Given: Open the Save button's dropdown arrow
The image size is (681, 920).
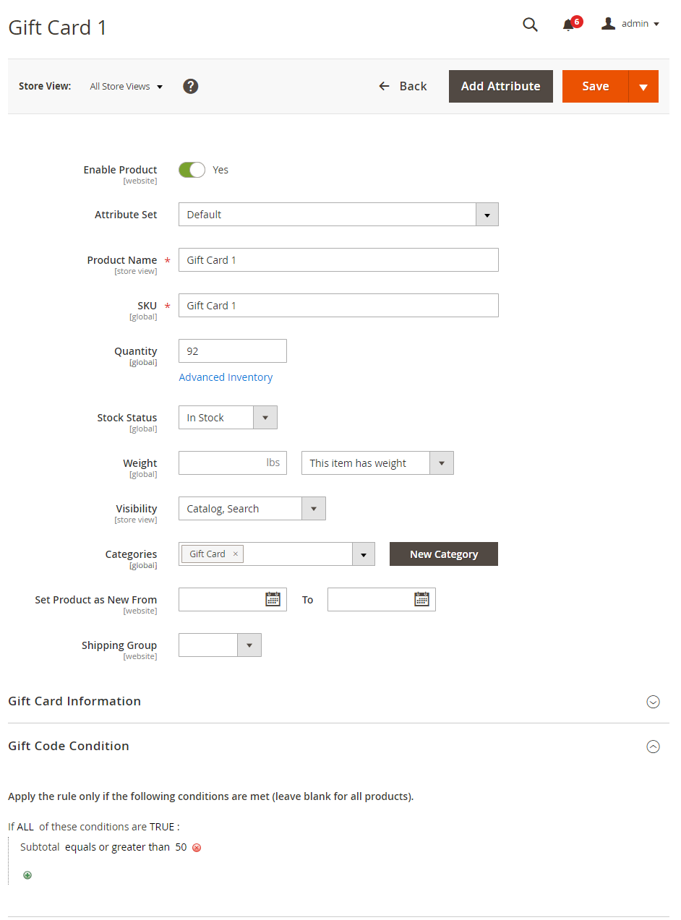Looking at the screenshot, I should [x=643, y=87].
